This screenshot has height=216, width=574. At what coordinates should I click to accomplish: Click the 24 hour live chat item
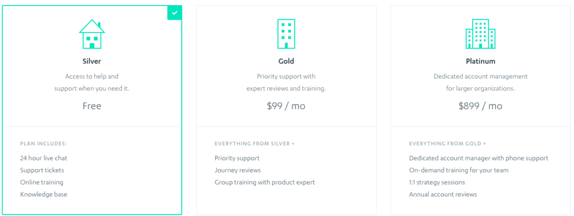(x=44, y=158)
